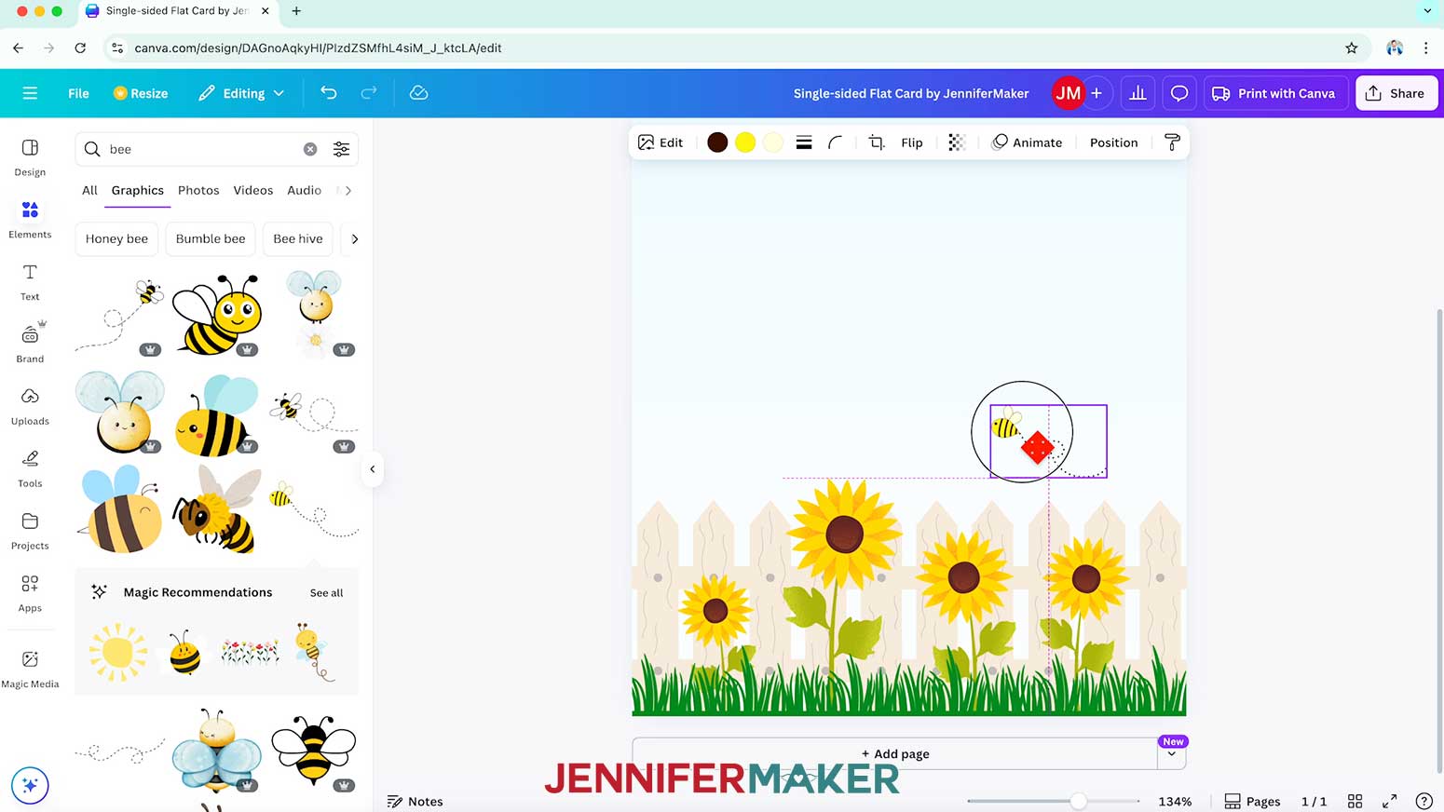This screenshot has height=812, width=1444.
Task: Open the browser tab list dropdown
Action: 1427,11
